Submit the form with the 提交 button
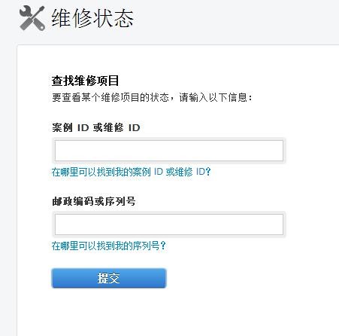 point(109,278)
